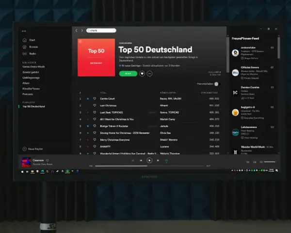Open artist Mariah Carey
The image size is (291, 233).
pos(168,119)
